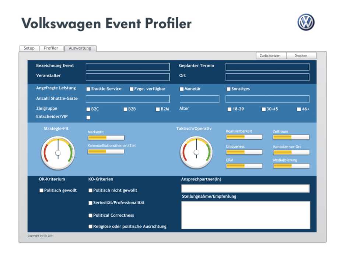Click the Markenfit slider bar
Image resolution: width=350 pixels, height=264 pixels.
click(106, 137)
